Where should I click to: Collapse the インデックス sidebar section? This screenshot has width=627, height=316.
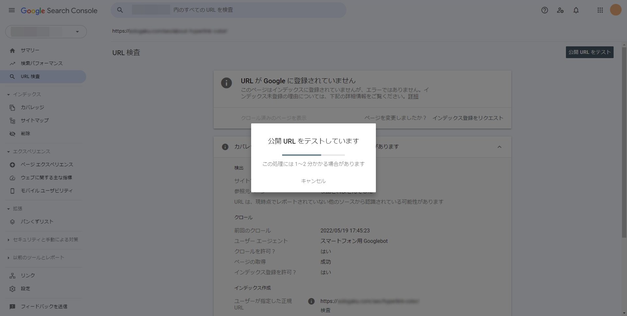click(x=8, y=95)
